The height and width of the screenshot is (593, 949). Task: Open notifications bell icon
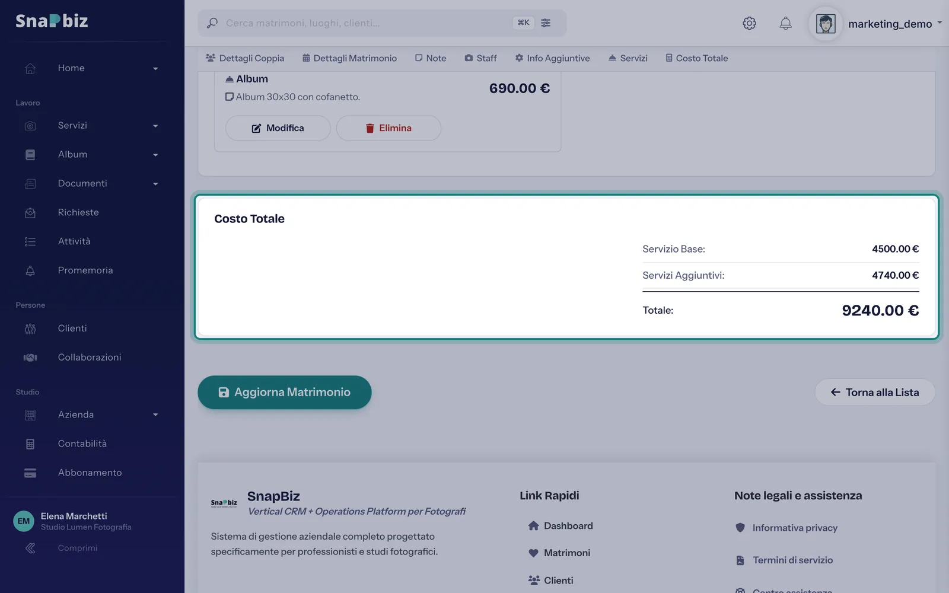click(785, 23)
